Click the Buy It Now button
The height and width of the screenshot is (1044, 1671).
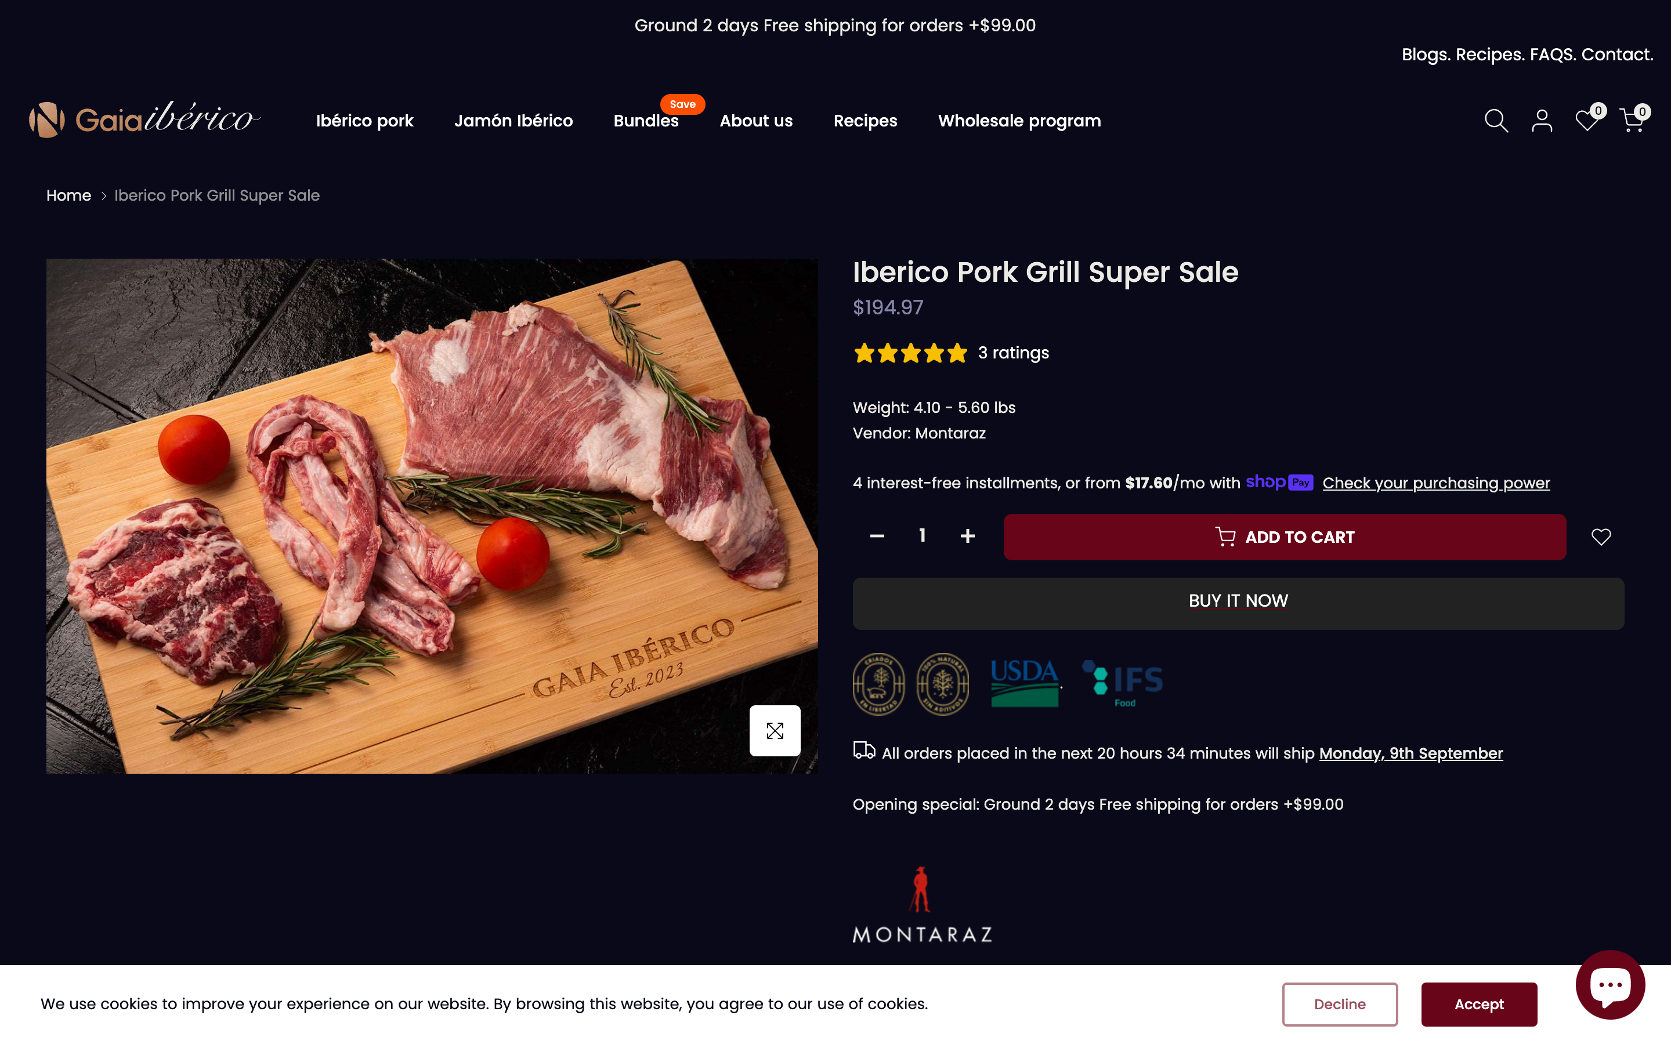[1238, 601]
